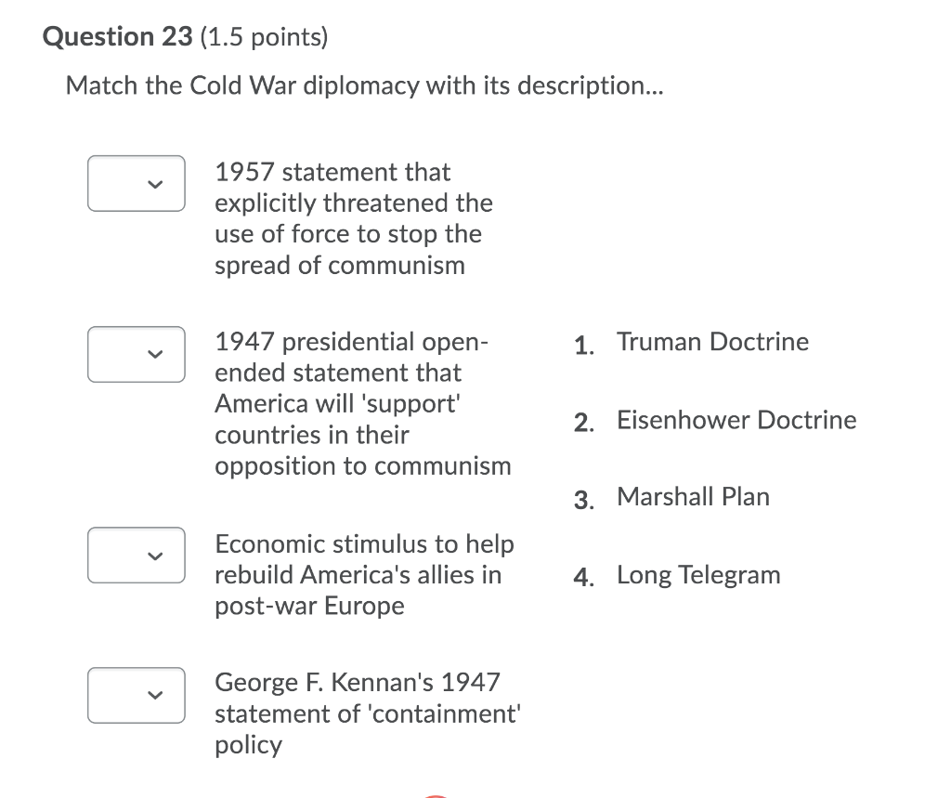The width and height of the screenshot is (951, 798).
Task: Open the dropdown for the Economic stimulus description
Action: tap(136, 555)
